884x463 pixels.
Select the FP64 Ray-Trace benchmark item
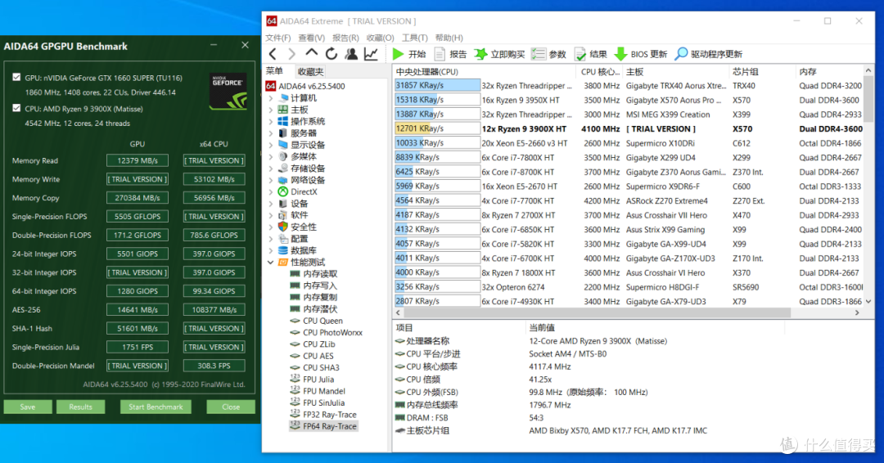coord(323,426)
